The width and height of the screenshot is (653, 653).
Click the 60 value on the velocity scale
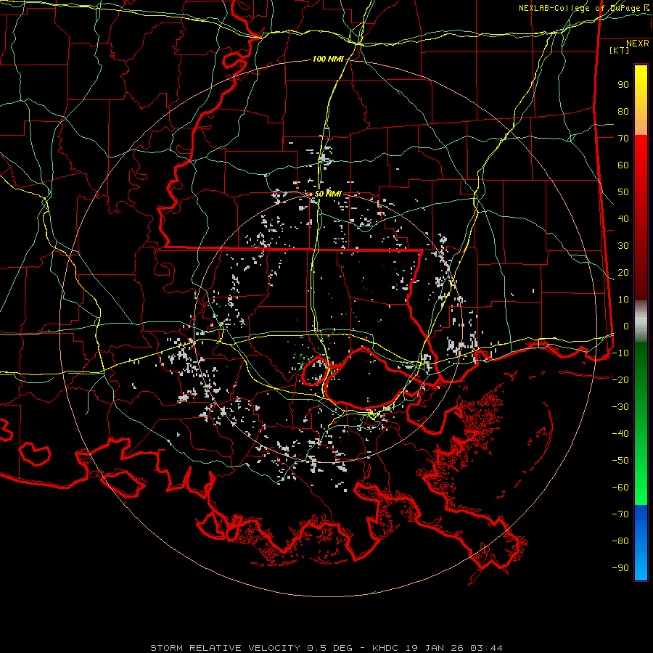click(x=623, y=165)
